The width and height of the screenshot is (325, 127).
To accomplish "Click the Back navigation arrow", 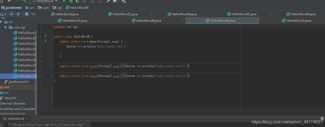I will click(10, 1).
